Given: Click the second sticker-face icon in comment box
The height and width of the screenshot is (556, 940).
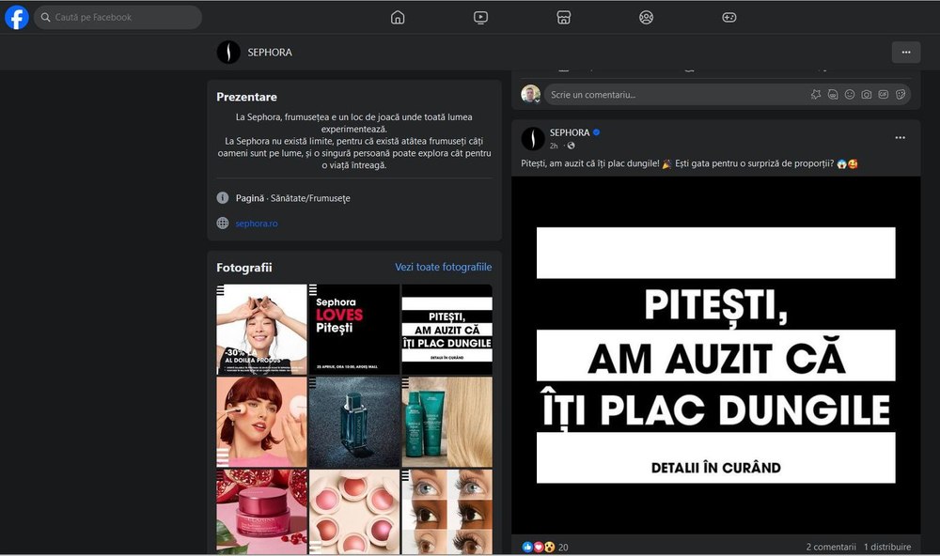Looking at the screenshot, I should point(833,95).
